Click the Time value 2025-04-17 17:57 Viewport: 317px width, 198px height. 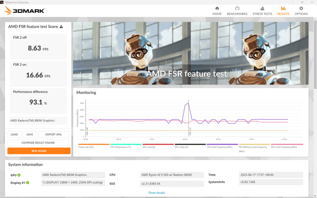tap(271, 175)
